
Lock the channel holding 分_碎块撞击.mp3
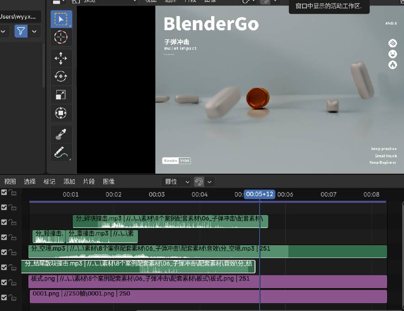[13, 222]
